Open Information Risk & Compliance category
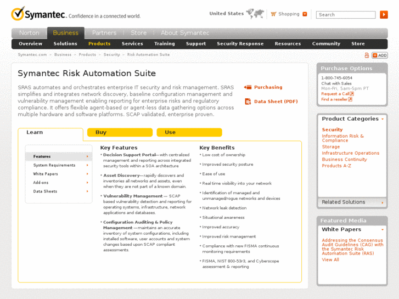The height and width of the screenshot is (299, 399). pyautogui.click(x=343, y=138)
